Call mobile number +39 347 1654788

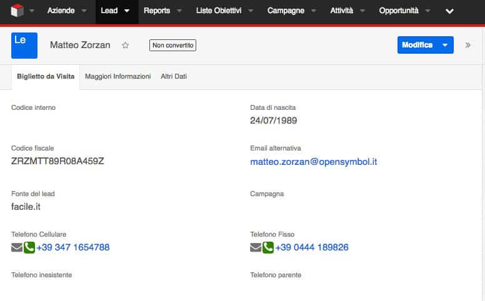73,247
